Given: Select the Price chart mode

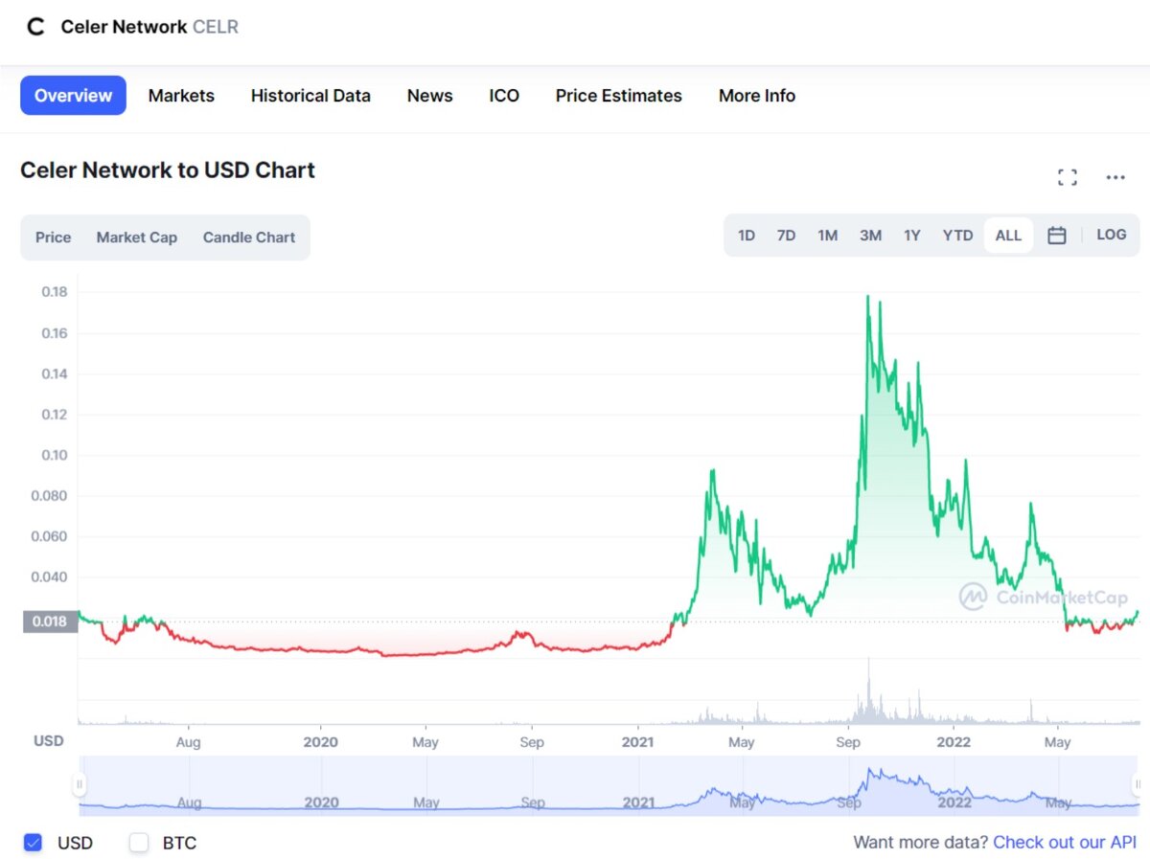Looking at the screenshot, I should tap(54, 237).
